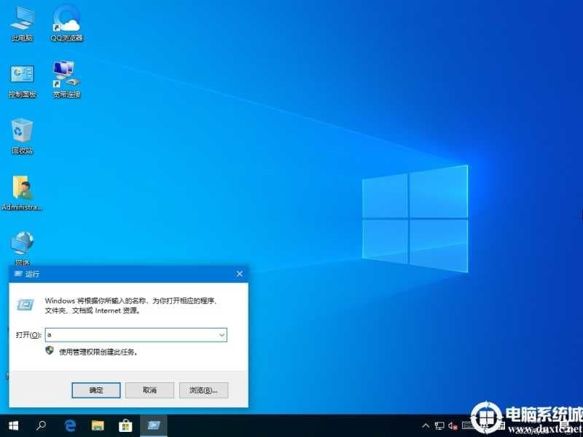Click the 运行 dialog title bar icon

pyautogui.click(x=18, y=274)
